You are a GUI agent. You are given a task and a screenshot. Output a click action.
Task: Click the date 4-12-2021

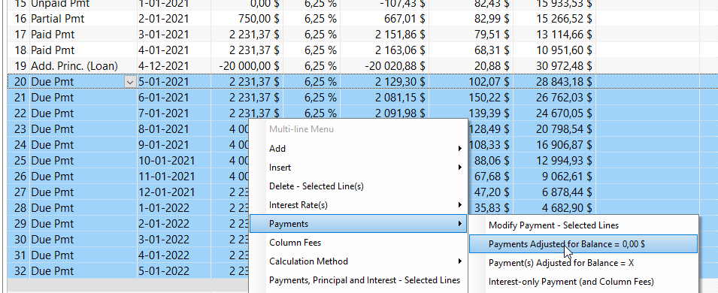[163, 66]
